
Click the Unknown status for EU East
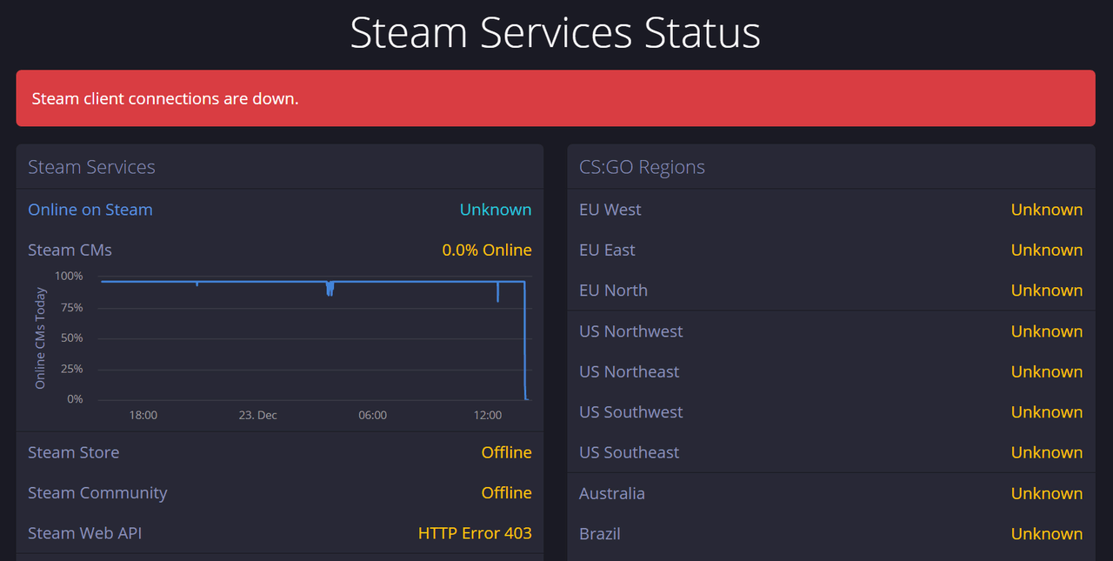click(x=1047, y=250)
